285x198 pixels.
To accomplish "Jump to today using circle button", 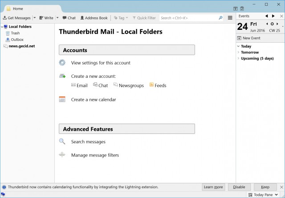I will (x=272, y=24).
